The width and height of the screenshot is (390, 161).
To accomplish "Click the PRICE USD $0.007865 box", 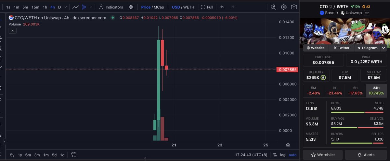I will point(323,60).
